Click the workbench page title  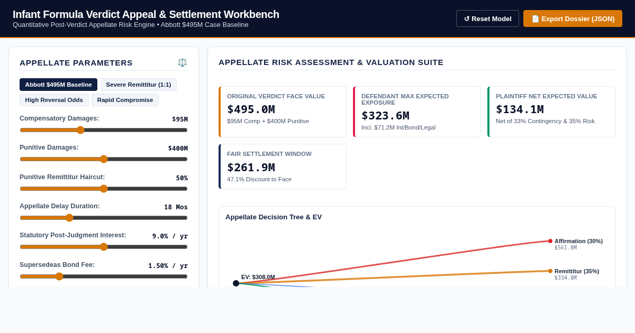tap(146, 14)
